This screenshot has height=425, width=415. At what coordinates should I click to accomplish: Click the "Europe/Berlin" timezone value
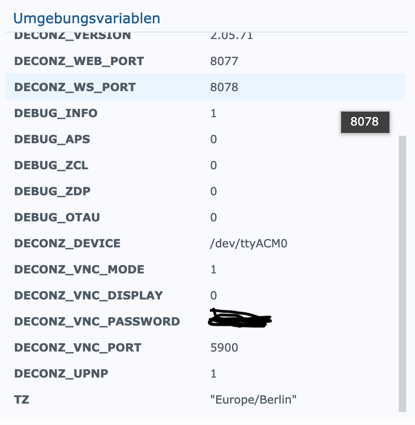click(x=253, y=399)
